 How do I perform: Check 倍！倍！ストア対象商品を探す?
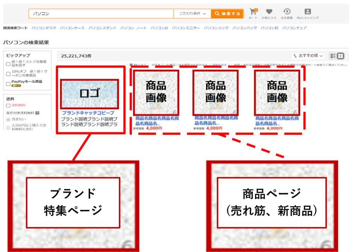point(8,63)
